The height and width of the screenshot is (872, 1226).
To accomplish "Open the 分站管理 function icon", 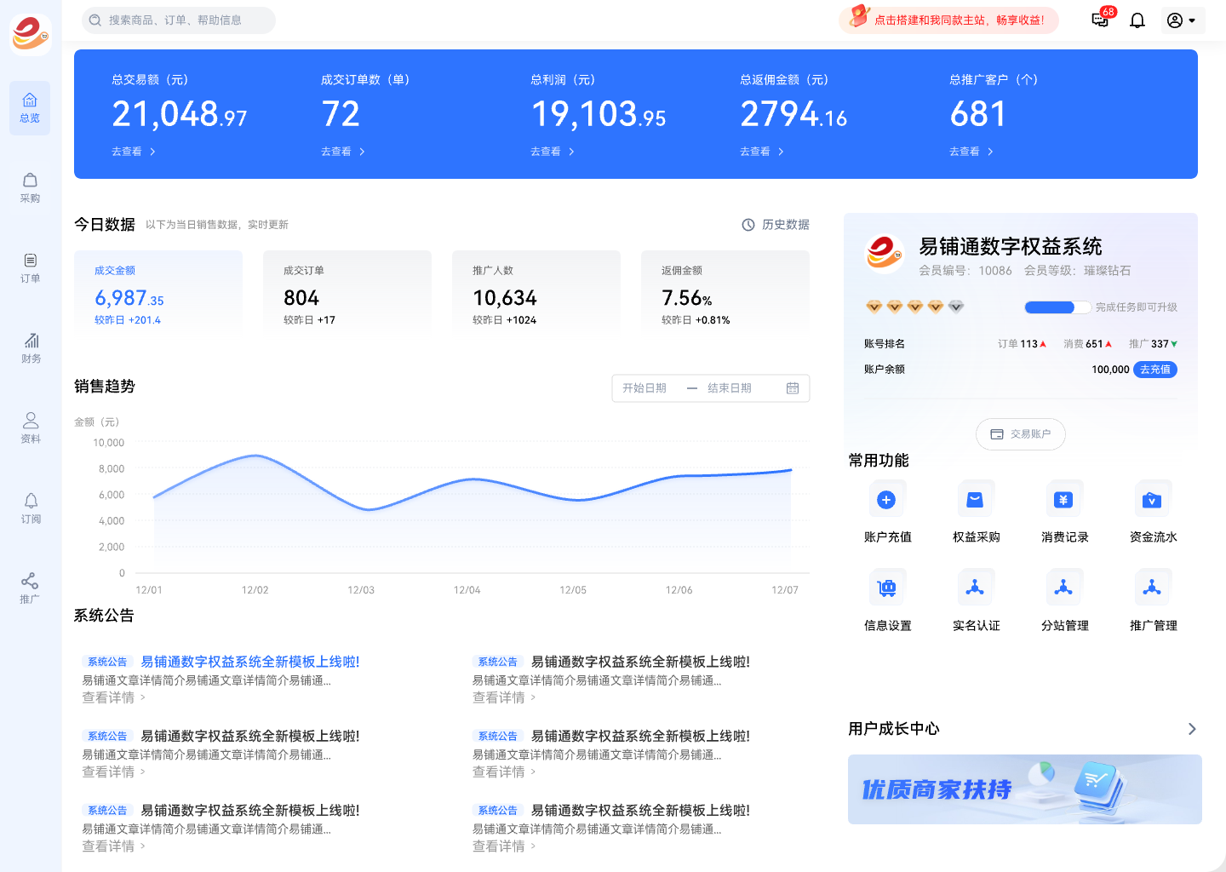I will (x=1063, y=588).
